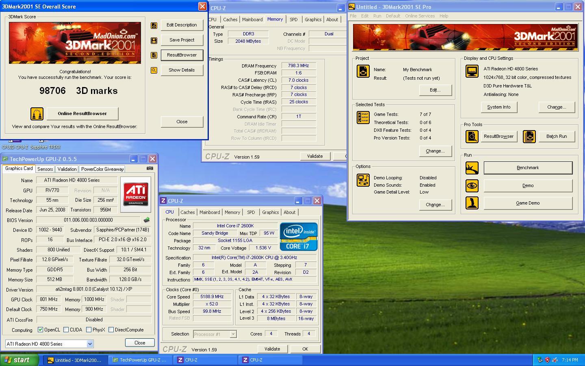Switch to the Validation tab in GPU-Z
The height and width of the screenshot is (366, 585).
67,169
